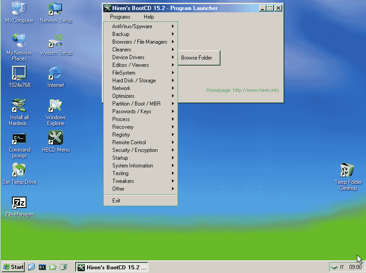The width and height of the screenshot is (366, 273).
Task: Click the 09:00 clock in tray
Action: (355, 267)
